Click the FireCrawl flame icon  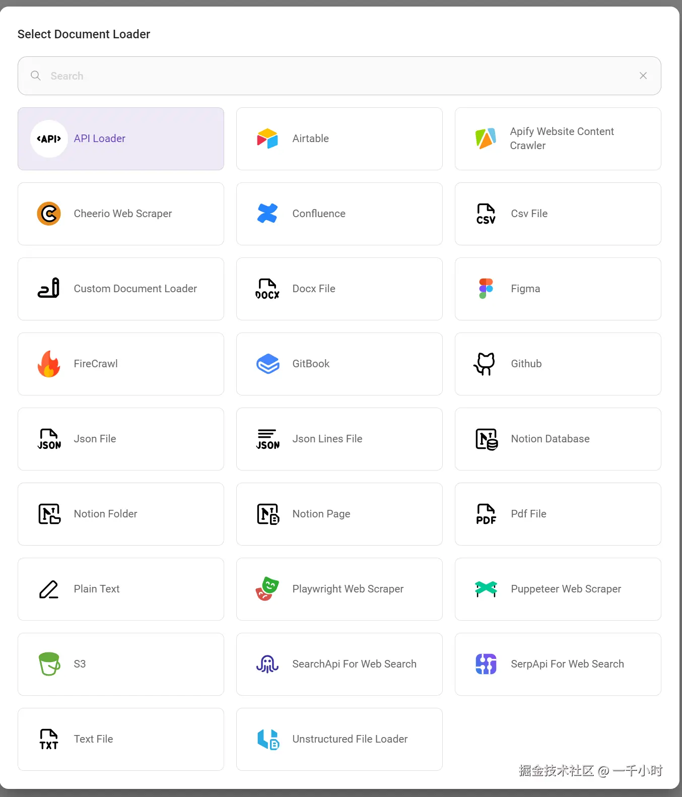49,364
